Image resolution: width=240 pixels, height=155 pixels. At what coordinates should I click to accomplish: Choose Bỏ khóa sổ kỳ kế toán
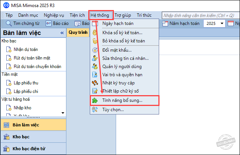click(124, 41)
